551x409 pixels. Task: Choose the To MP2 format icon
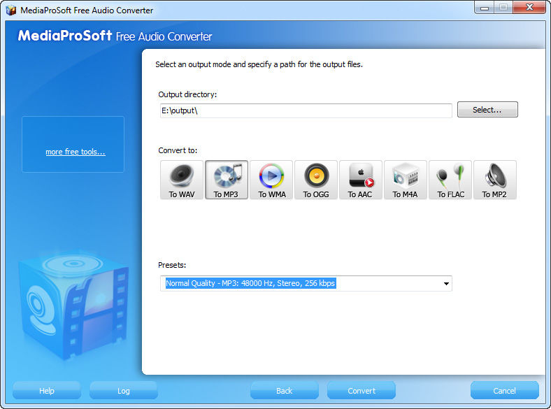coord(495,180)
